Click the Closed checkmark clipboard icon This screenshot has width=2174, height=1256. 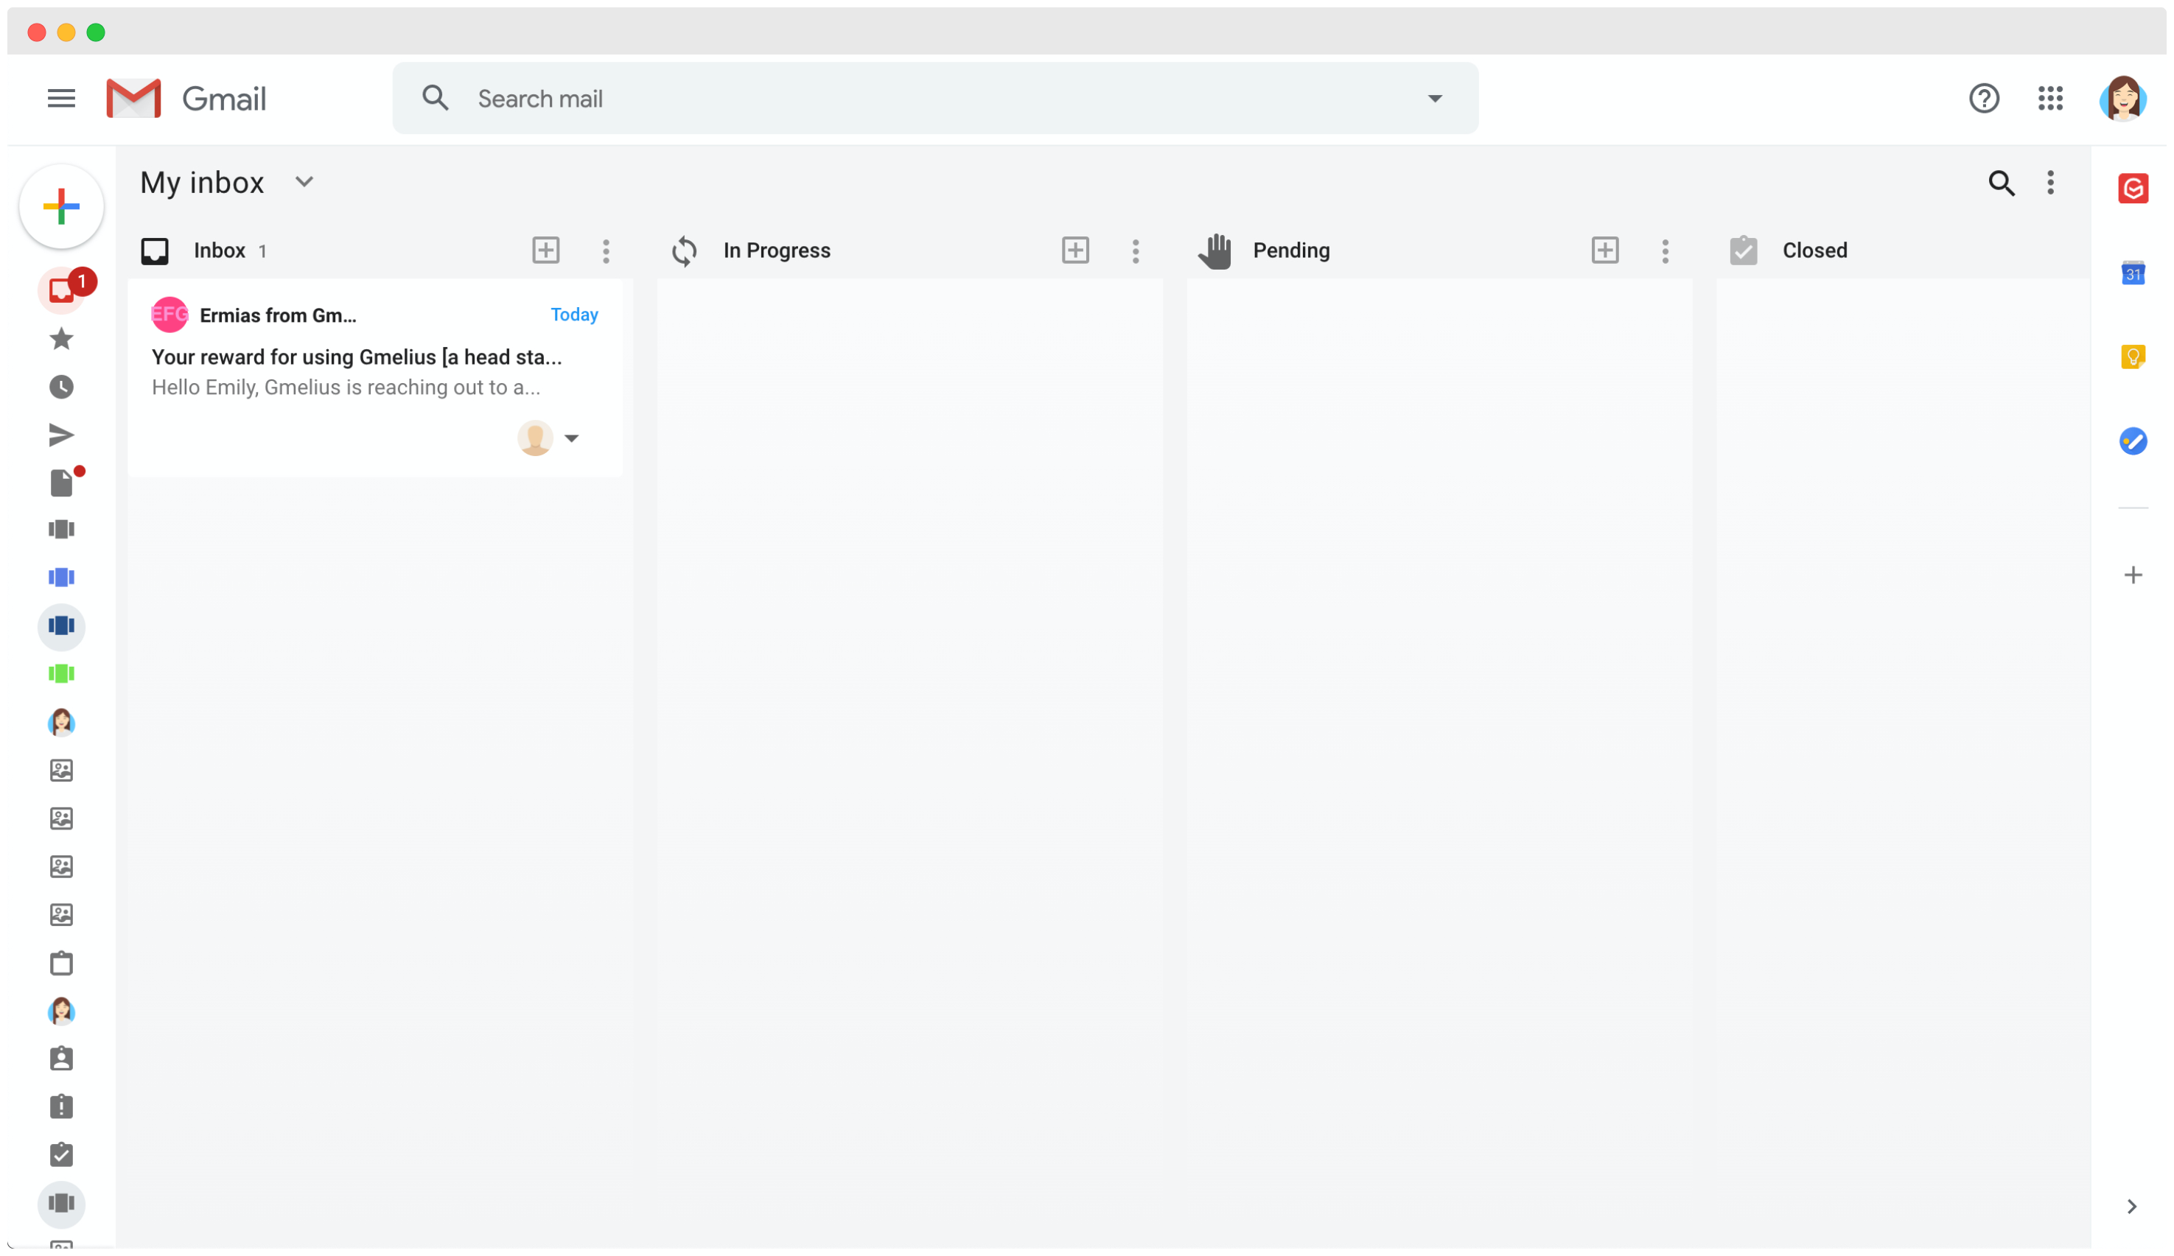1744,251
